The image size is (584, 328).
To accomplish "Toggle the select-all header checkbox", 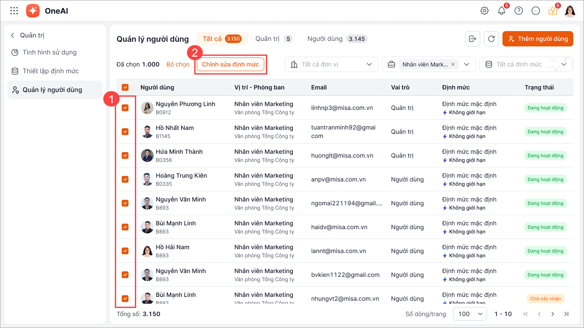I will (125, 87).
